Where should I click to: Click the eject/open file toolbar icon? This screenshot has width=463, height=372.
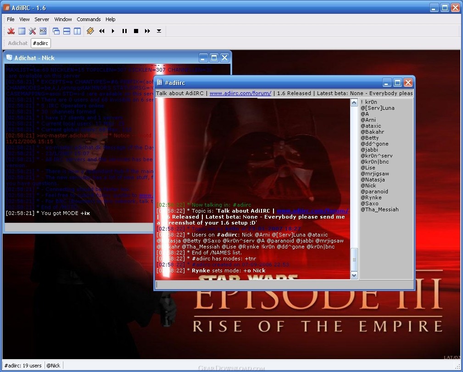[159, 31]
